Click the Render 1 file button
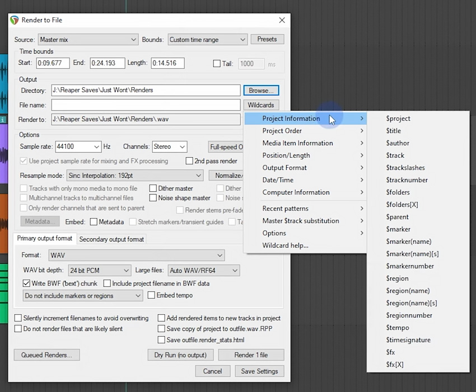The image size is (476, 392). click(x=251, y=355)
